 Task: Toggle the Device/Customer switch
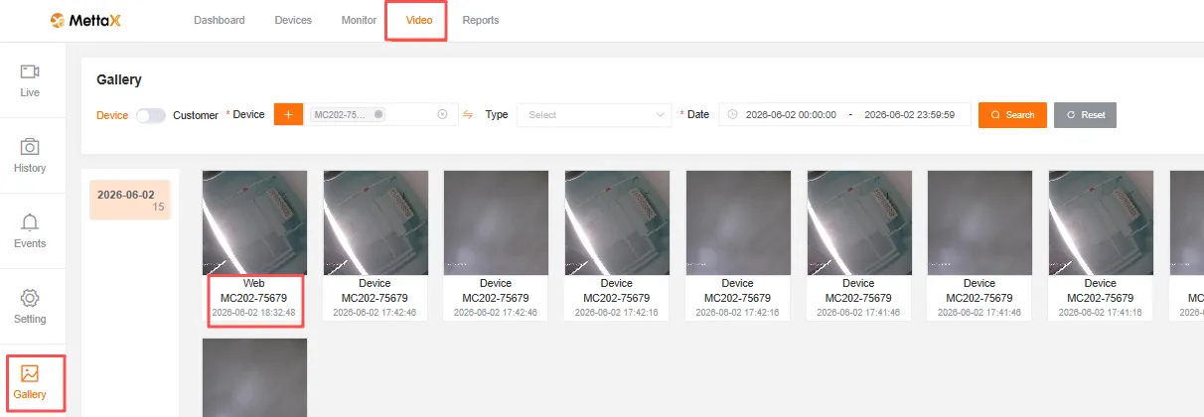[x=151, y=115]
